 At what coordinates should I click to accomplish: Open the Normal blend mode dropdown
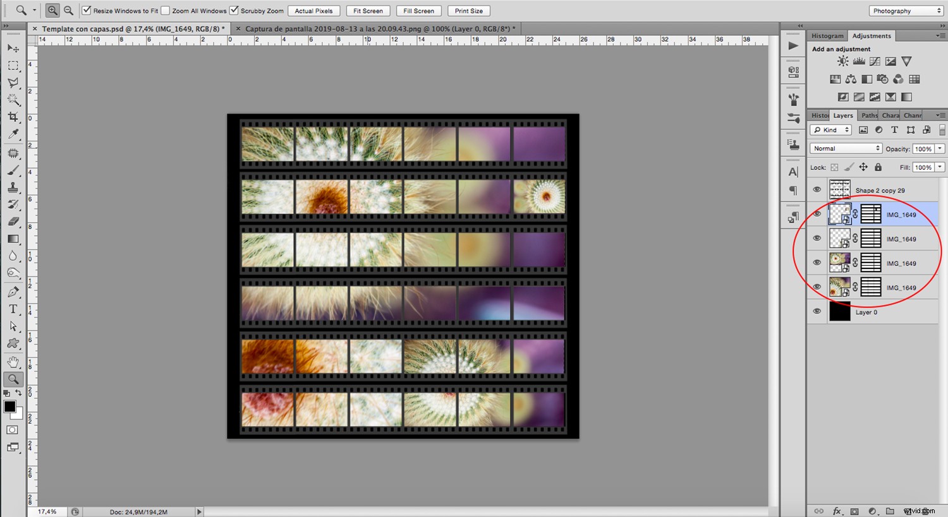point(845,148)
